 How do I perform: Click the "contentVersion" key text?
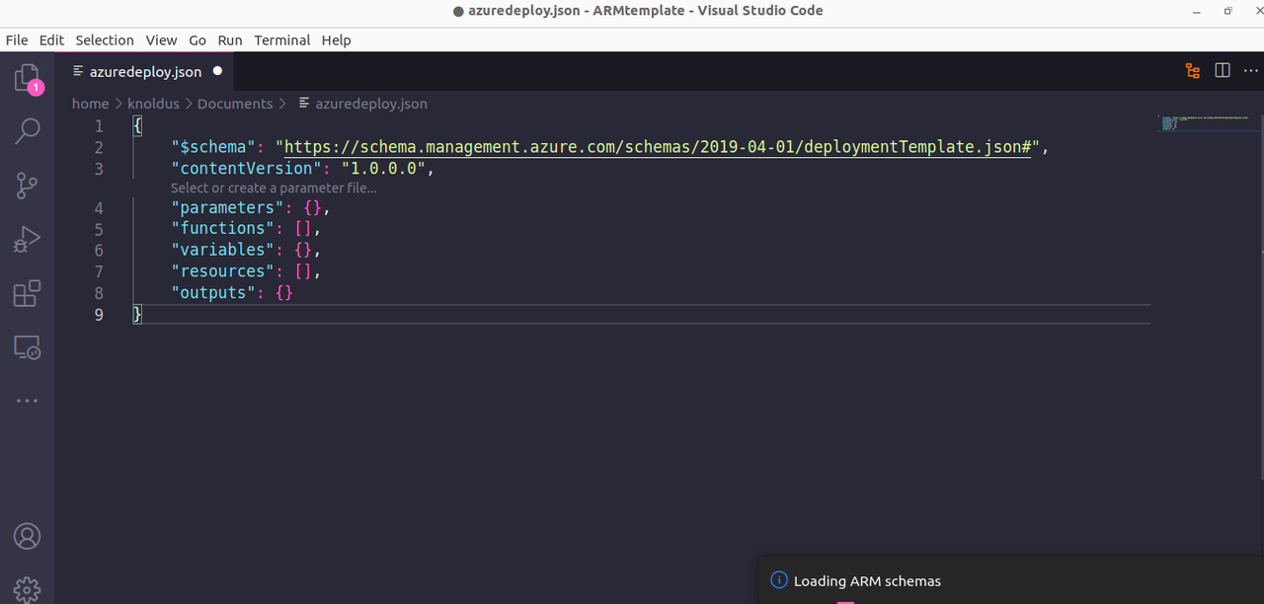[x=246, y=169]
